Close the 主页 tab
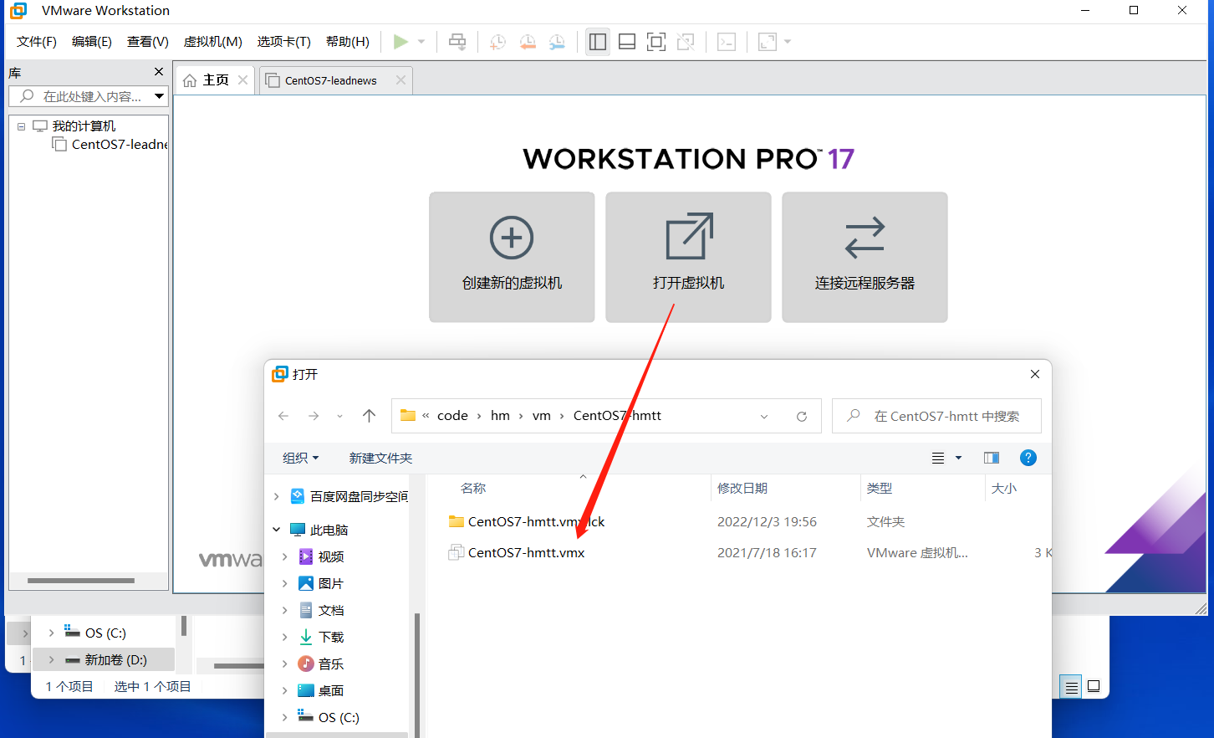Viewport: 1214px width, 738px height. tap(242, 80)
